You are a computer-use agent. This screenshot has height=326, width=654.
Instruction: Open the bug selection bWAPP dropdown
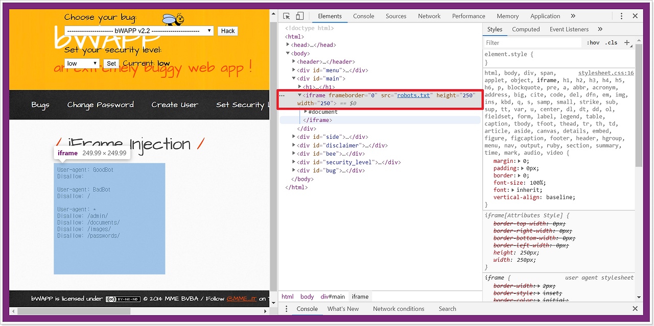coord(139,31)
